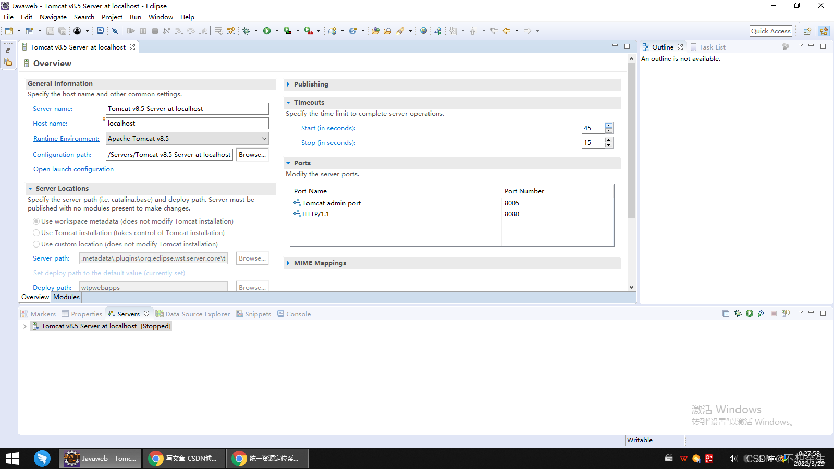
Task: Click the Open Console monitor toolbar icon
Action: (x=100, y=31)
